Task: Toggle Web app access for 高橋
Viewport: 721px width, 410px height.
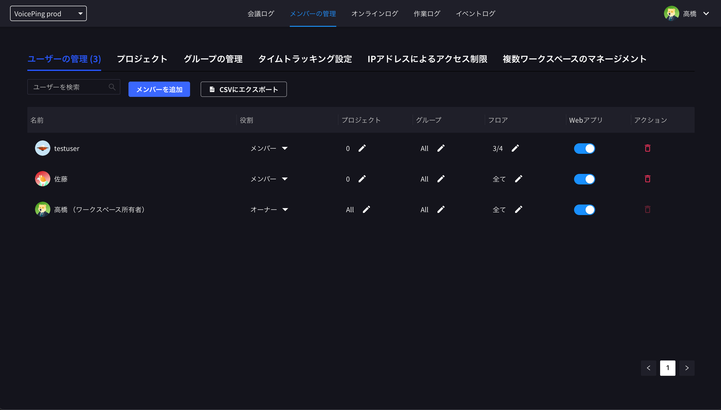Action: pyautogui.click(x=585, y=209)
